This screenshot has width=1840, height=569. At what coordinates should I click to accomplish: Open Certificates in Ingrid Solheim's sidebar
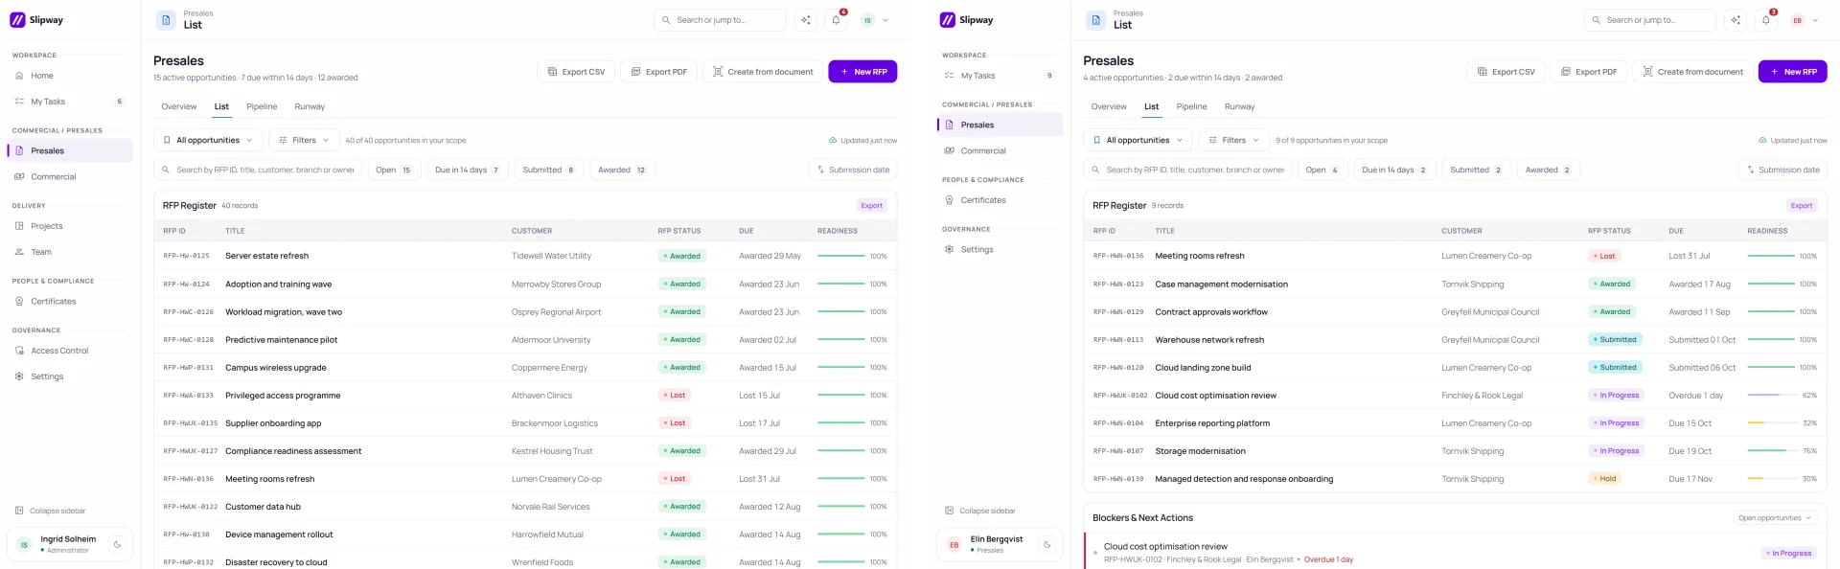point(70,301)
